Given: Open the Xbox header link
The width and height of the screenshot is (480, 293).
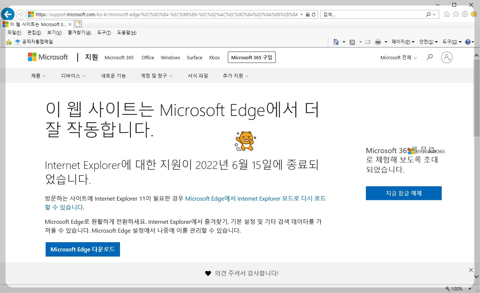Looking at the screenshot, I should [214, 58].
